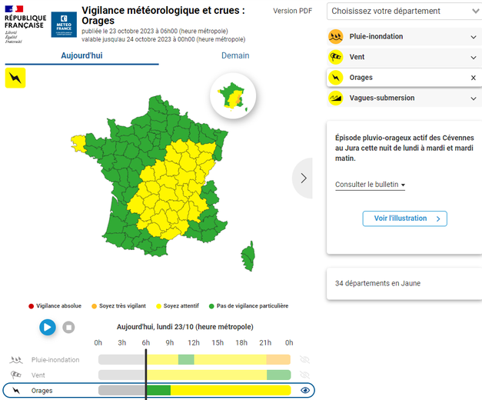This screenshot has height=400, width=482.
Task: Select Vent label in sidebar
Action: tap(357, 57)
